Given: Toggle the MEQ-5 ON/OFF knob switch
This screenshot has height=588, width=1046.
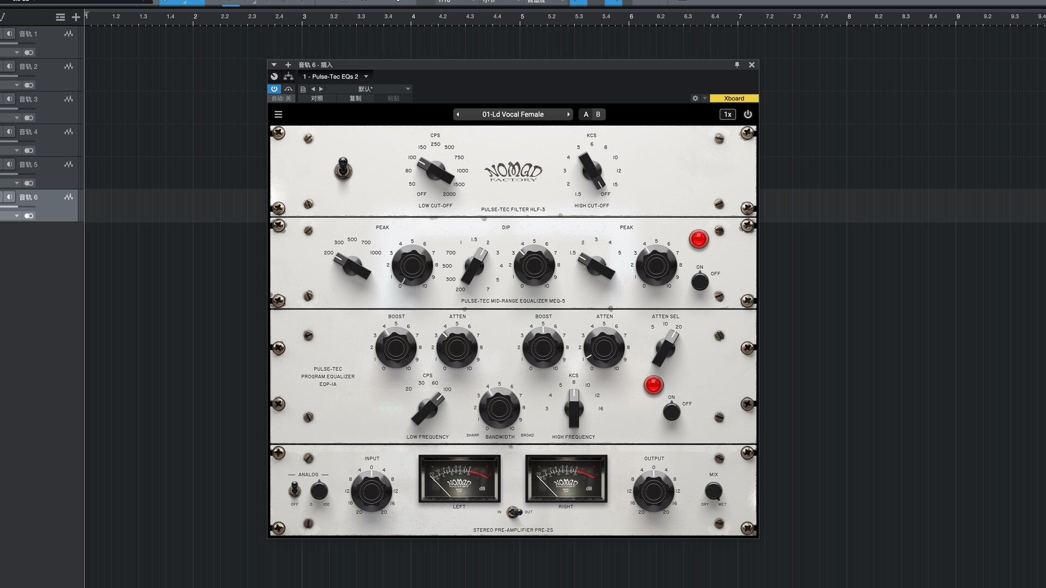Looking at the screenshot, I should [700, 281].
